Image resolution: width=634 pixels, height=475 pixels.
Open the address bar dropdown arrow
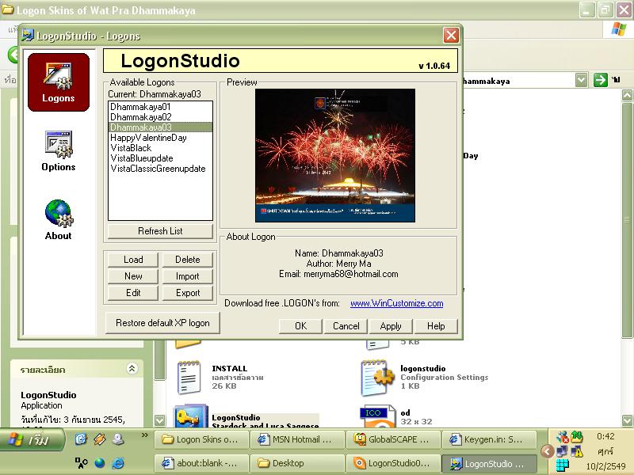[581, 80]
